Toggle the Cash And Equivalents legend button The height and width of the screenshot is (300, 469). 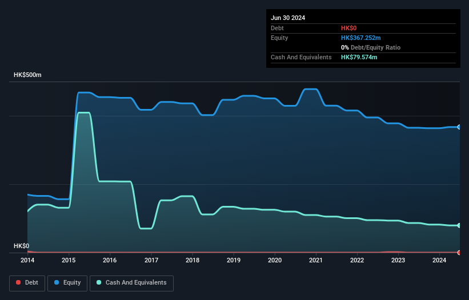coord(131,283)
